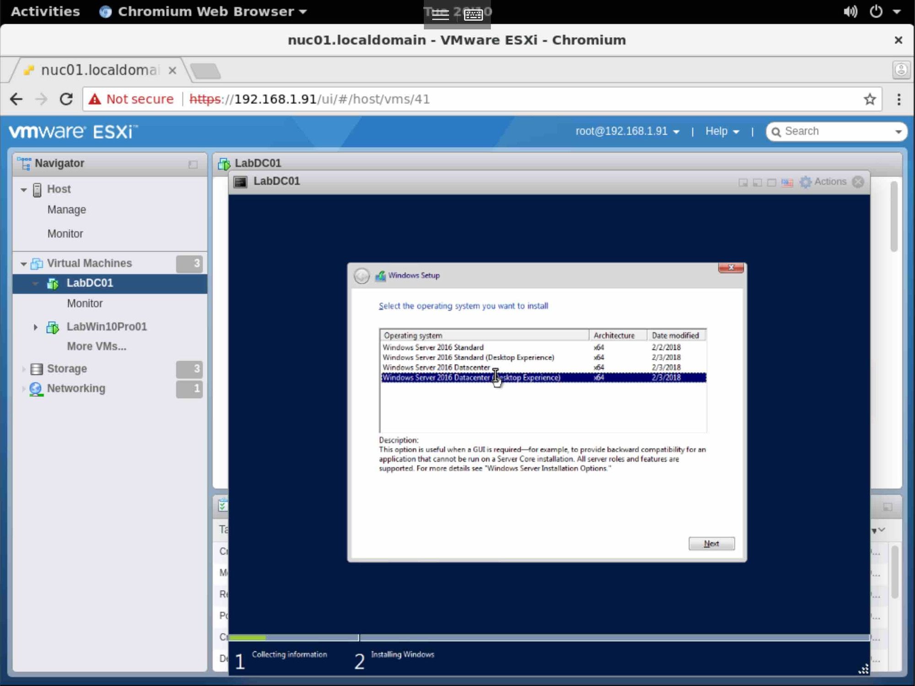Select Monitor under LabDC01
The image size is (915, 686).
(85, 304)
